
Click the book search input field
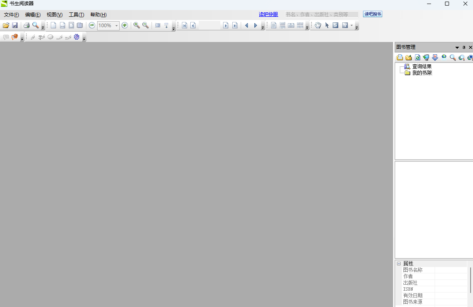point(321,14)
